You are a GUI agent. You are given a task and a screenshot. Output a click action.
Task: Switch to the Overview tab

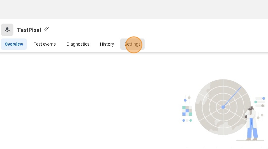click(x=14, y=44)
